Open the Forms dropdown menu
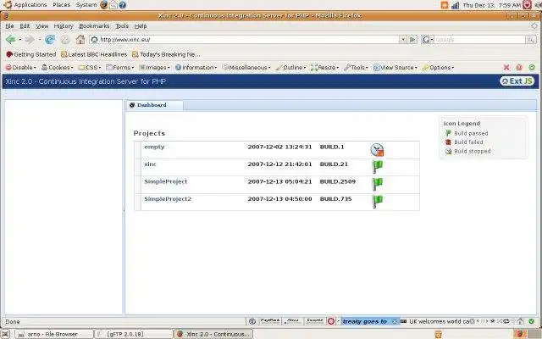 tap(119, 68)
